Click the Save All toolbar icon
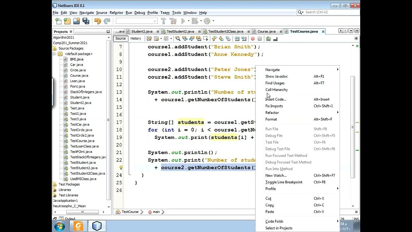 pyautogui.click(x=86, y=21)
